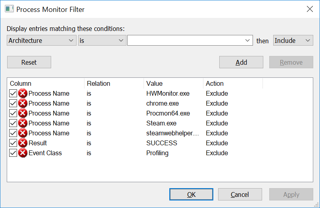Expand the 'is' relation dropdown
320x208 pixels.
pyautogui.click(x=102, y=40)
